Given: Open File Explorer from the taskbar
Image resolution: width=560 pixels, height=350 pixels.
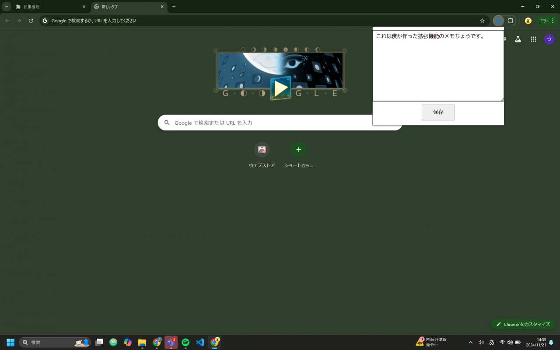Looking at the screenshot, I should point(142,342).
